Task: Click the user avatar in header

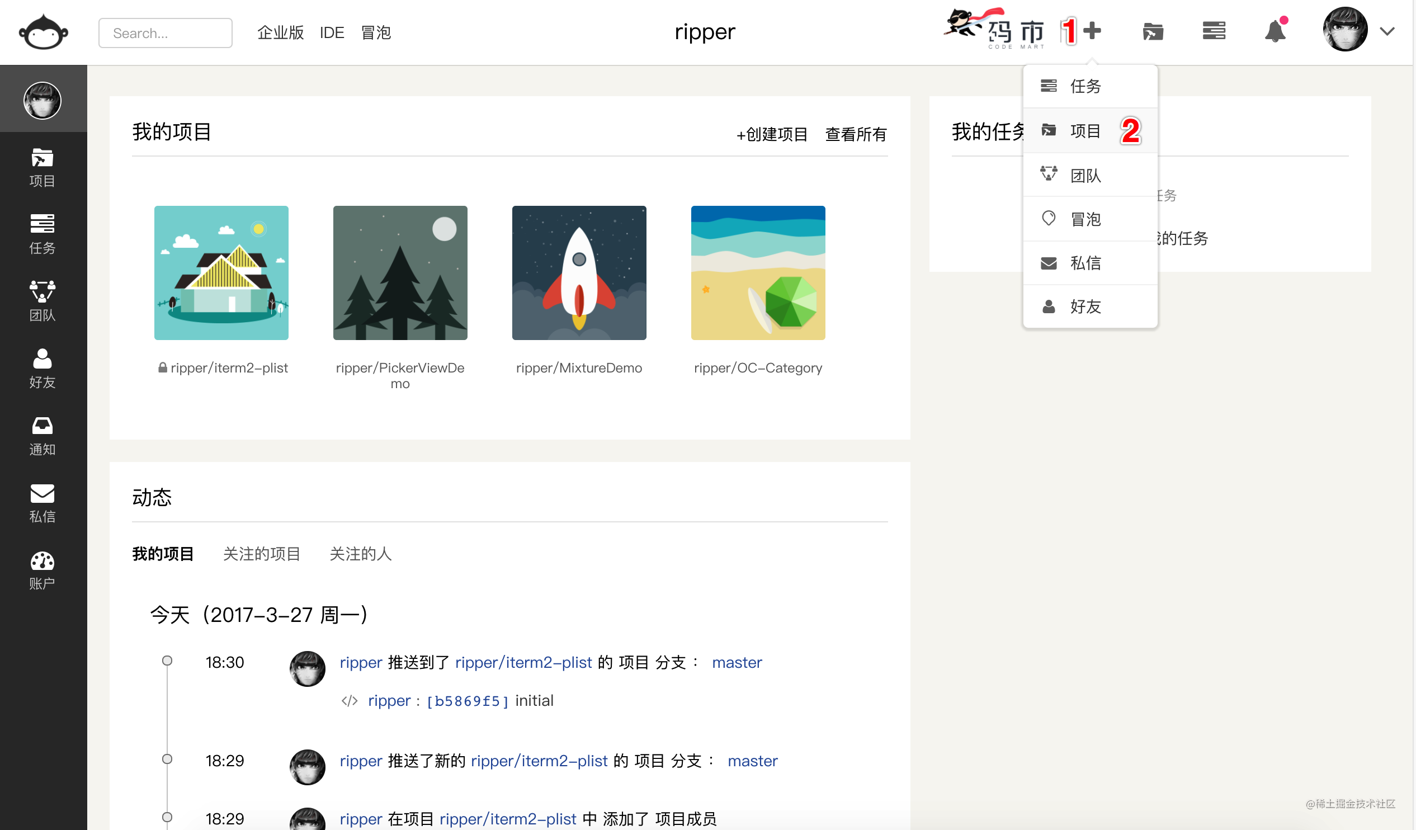Action: coord(1345,29)
